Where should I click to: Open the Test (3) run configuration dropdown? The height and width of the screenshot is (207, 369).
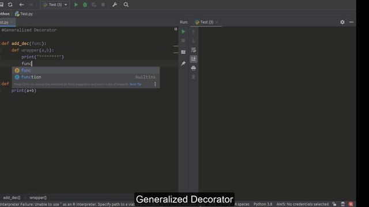click(x=55, y=5)
